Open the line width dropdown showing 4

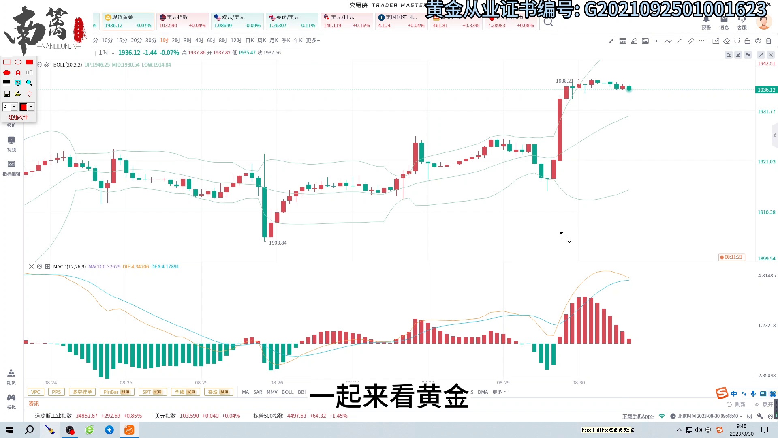pos(14,107)
